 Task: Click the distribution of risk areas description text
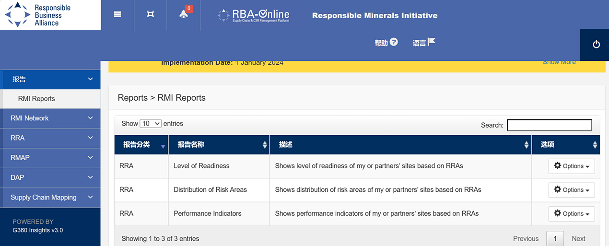coord(378,190)
